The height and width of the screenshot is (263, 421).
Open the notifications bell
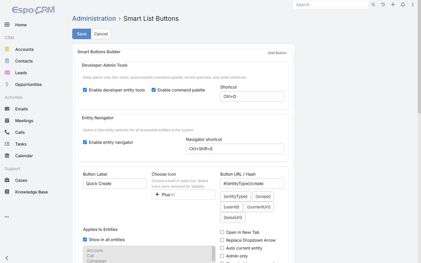(x=403, y=5)
